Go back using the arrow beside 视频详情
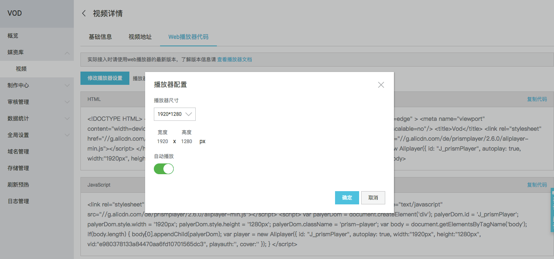 (x=84, y=13)
